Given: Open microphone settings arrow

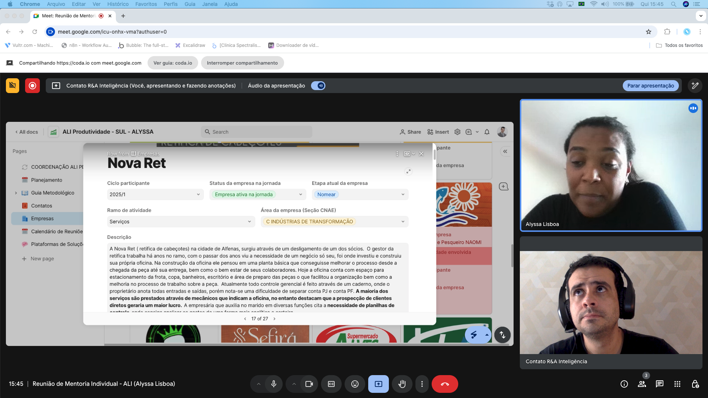Looking at the screenshot, I should pos(259,384).
